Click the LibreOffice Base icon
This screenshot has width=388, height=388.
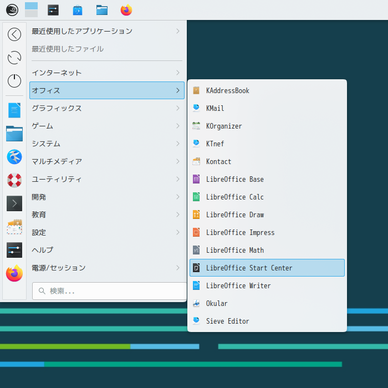[x=196, y=179]
